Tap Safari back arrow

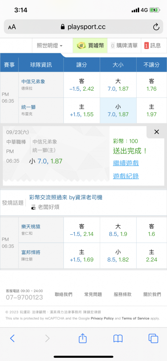12,338
